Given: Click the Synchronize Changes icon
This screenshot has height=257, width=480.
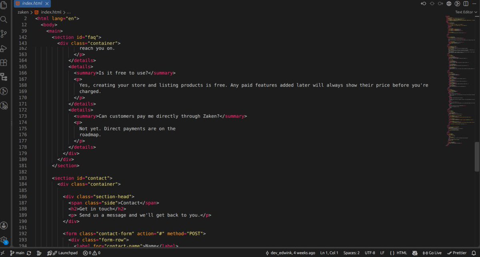Looking at the screenshot, I should click(29, 253).
